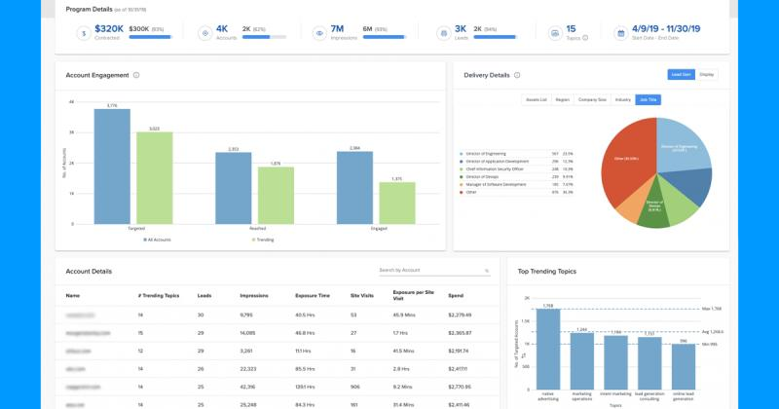The height and width of the screenshot is (409, 779).
Task: Click the Targeted All Accounts bar 3,776
Action: pos(112,167)
